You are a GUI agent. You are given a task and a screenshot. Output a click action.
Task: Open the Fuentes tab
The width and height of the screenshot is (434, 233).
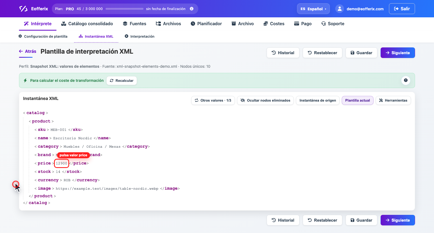[135, 24]
